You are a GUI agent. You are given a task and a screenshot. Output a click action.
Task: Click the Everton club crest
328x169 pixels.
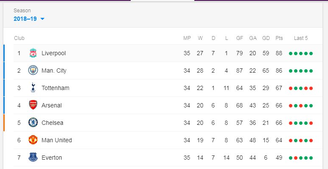(33, 157)
